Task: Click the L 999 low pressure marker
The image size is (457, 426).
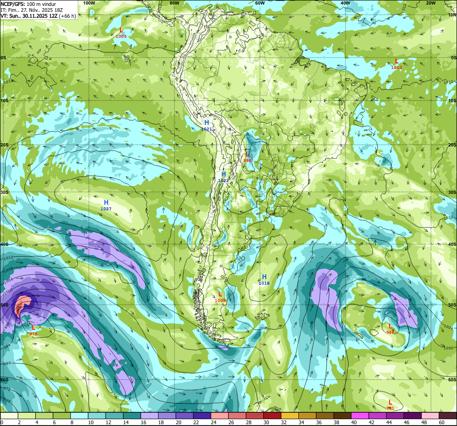Action: [x=247, y=157]
